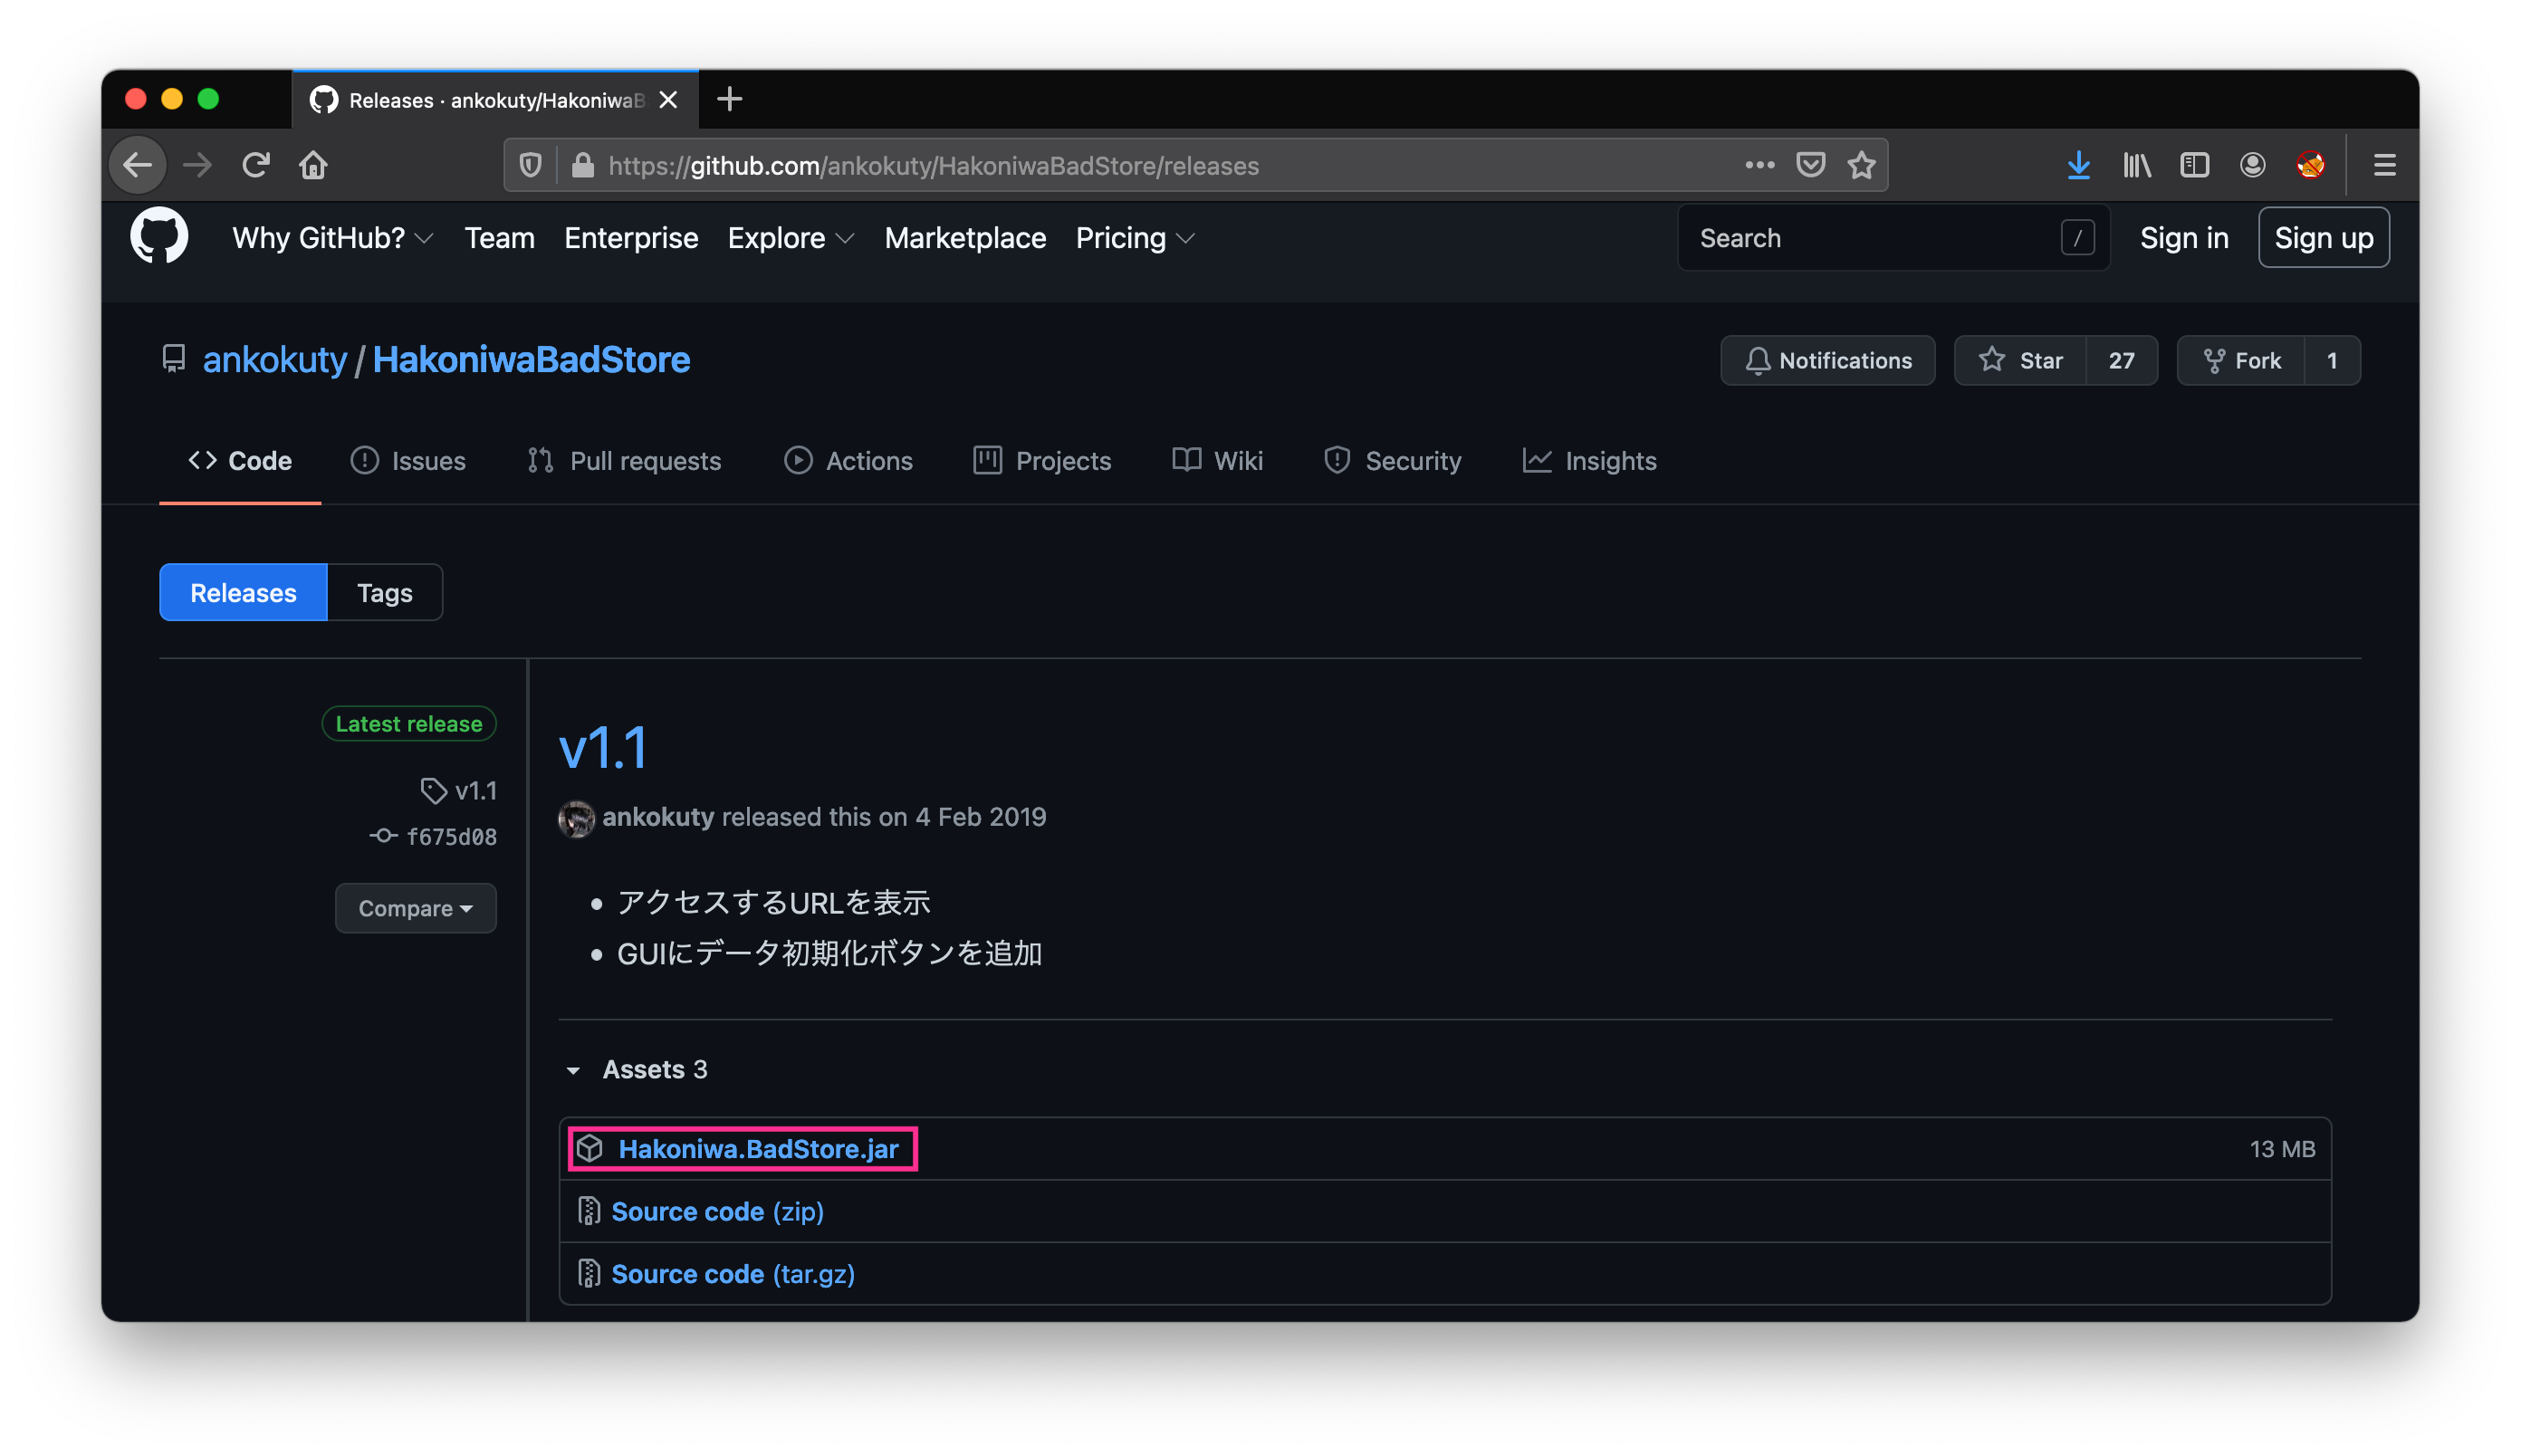Save page to Pocket icon
This screenshot has width=2521, height=1456.
pos(1810,165)
